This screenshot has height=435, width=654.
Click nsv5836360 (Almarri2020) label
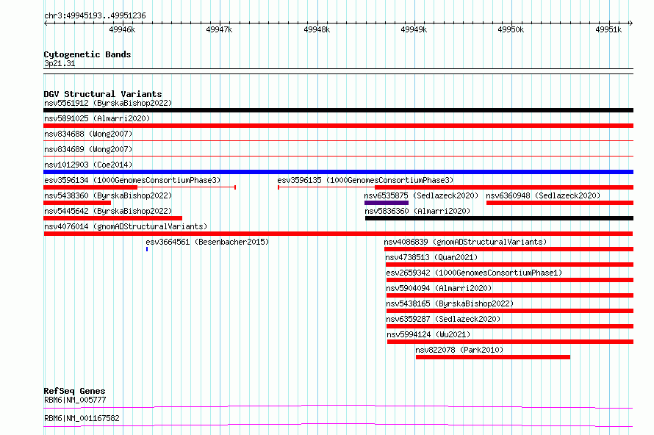coord(417,211)
